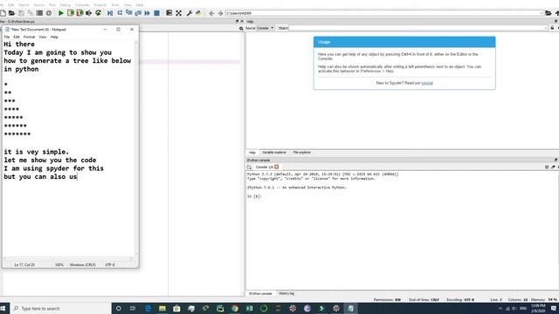Open Chrome from the taskbar
Viewport: 559px width, 314px height.
[x=235, y=309]
